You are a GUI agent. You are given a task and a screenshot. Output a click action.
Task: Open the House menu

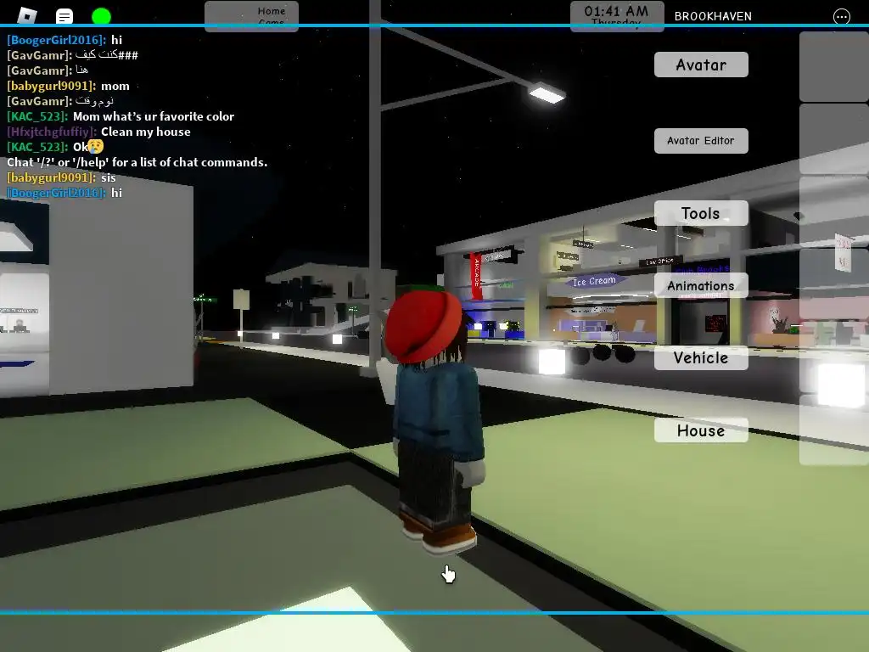click(701, 430)
